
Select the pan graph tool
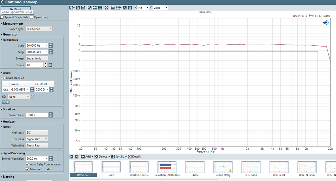tap(95, 8)
